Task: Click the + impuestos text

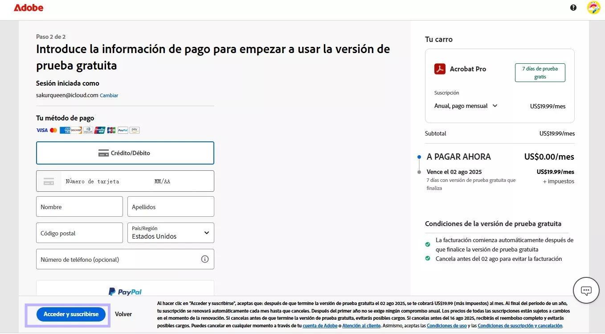Action: 559,181
